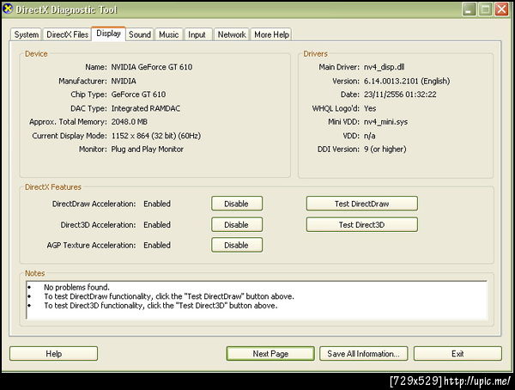Go to the Next Page
This screenshot has width=515, height=390.
270,354
